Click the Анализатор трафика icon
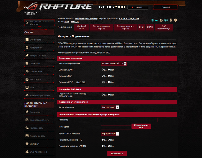Screen dimensions: 202x158 point(27,95)
